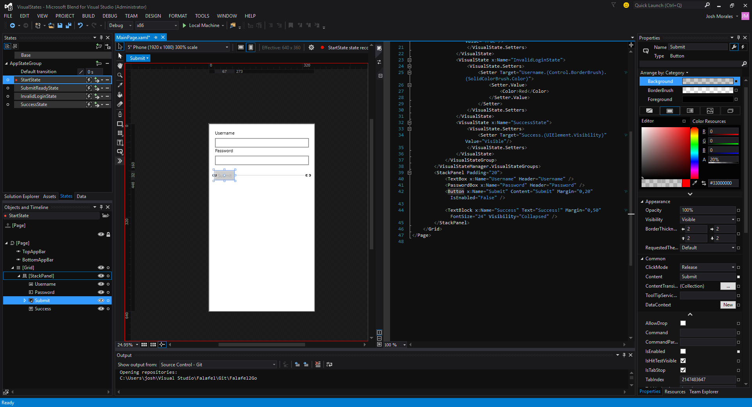752x407 pixels.
Task: Toggle visibility of the Submit element
Action: click(x=101, y=300)
